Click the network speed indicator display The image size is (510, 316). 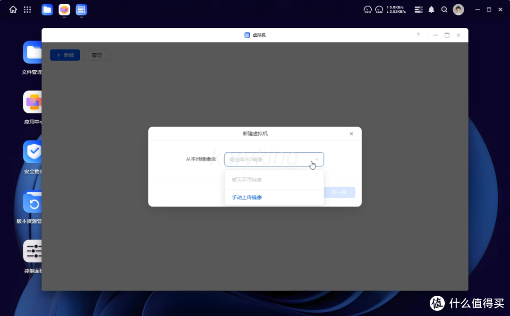pos(396,9)
